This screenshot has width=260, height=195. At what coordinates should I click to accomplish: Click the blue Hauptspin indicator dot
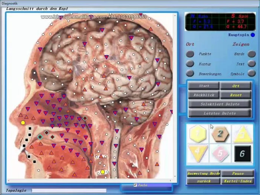[253, 35]
